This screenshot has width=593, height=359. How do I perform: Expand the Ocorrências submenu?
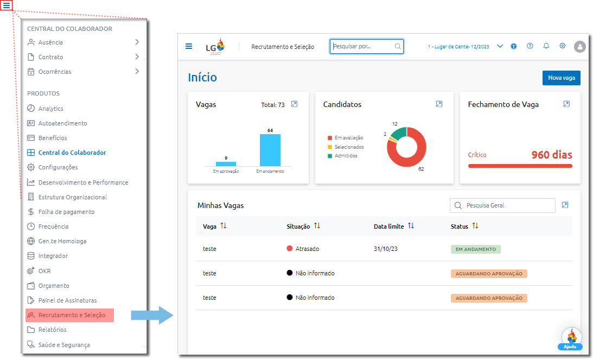tap(137, 71)
